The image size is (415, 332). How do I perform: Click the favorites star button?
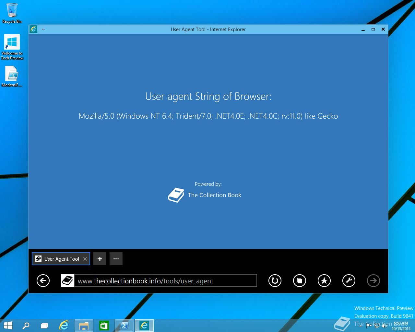(324, 281)
